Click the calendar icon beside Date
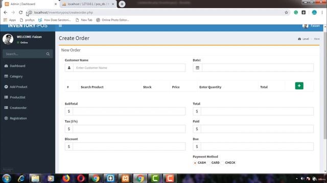327x183 pixels. click(198, 68)
